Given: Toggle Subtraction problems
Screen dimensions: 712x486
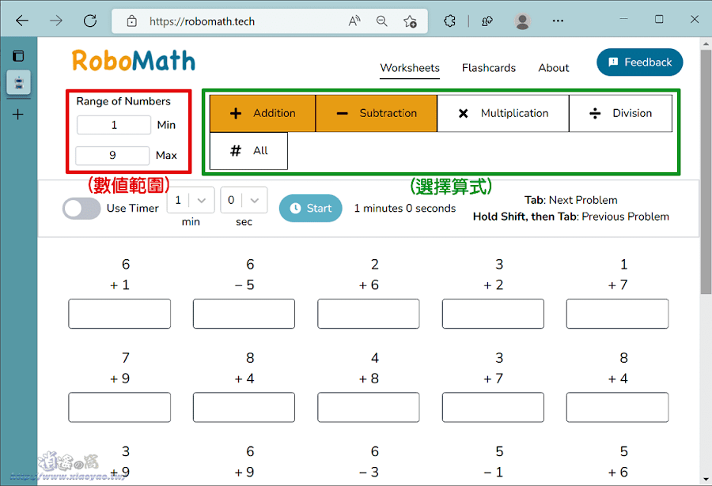Looking at the screenshot, I should click(x=377, y=113).
